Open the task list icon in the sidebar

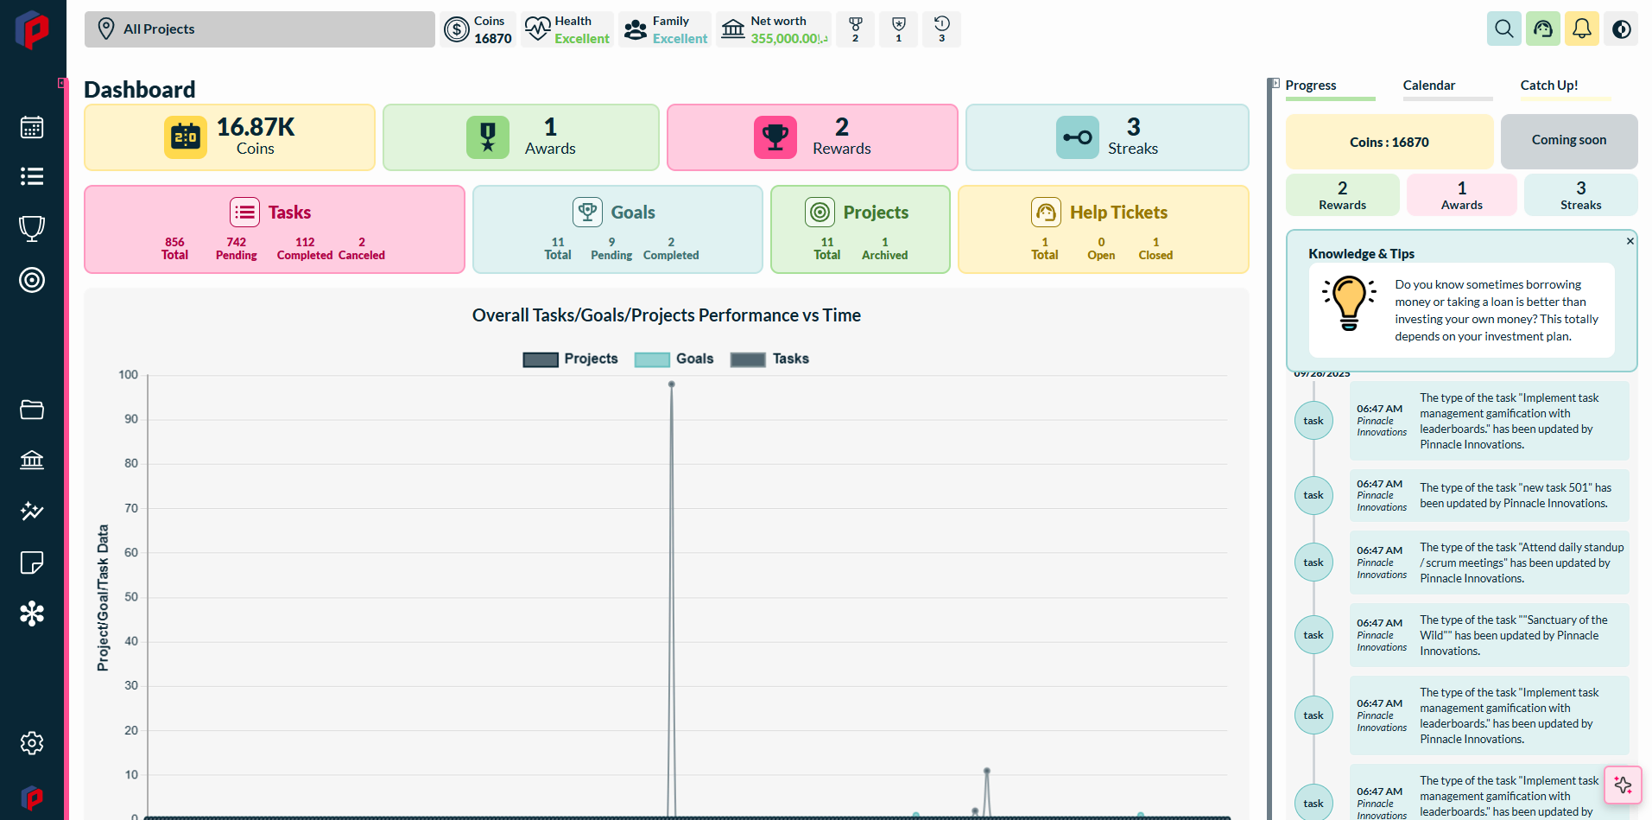pos(32,176)
